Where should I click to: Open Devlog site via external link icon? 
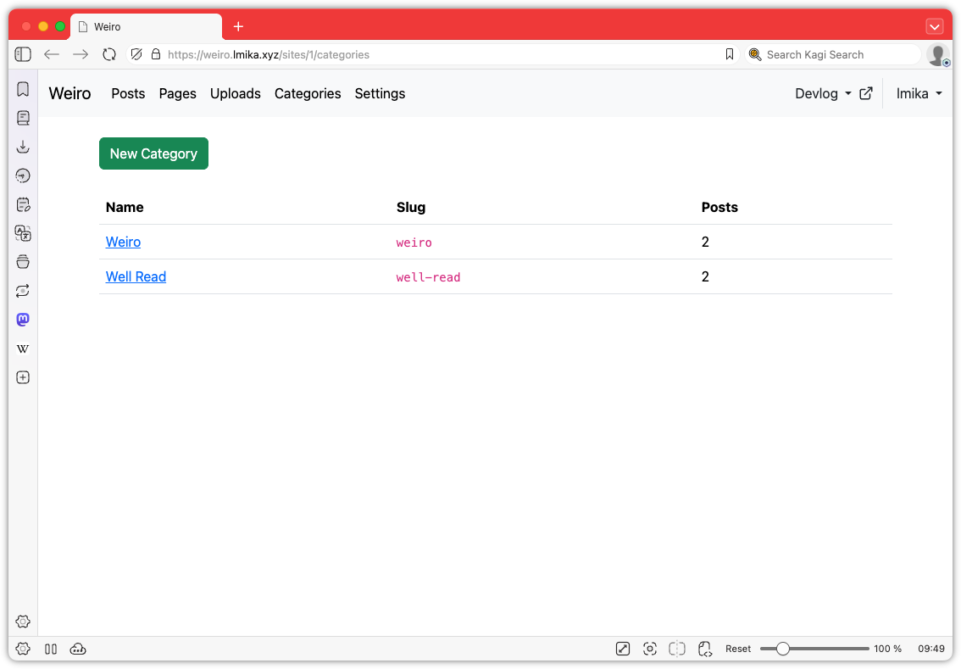tap(866, 94)
